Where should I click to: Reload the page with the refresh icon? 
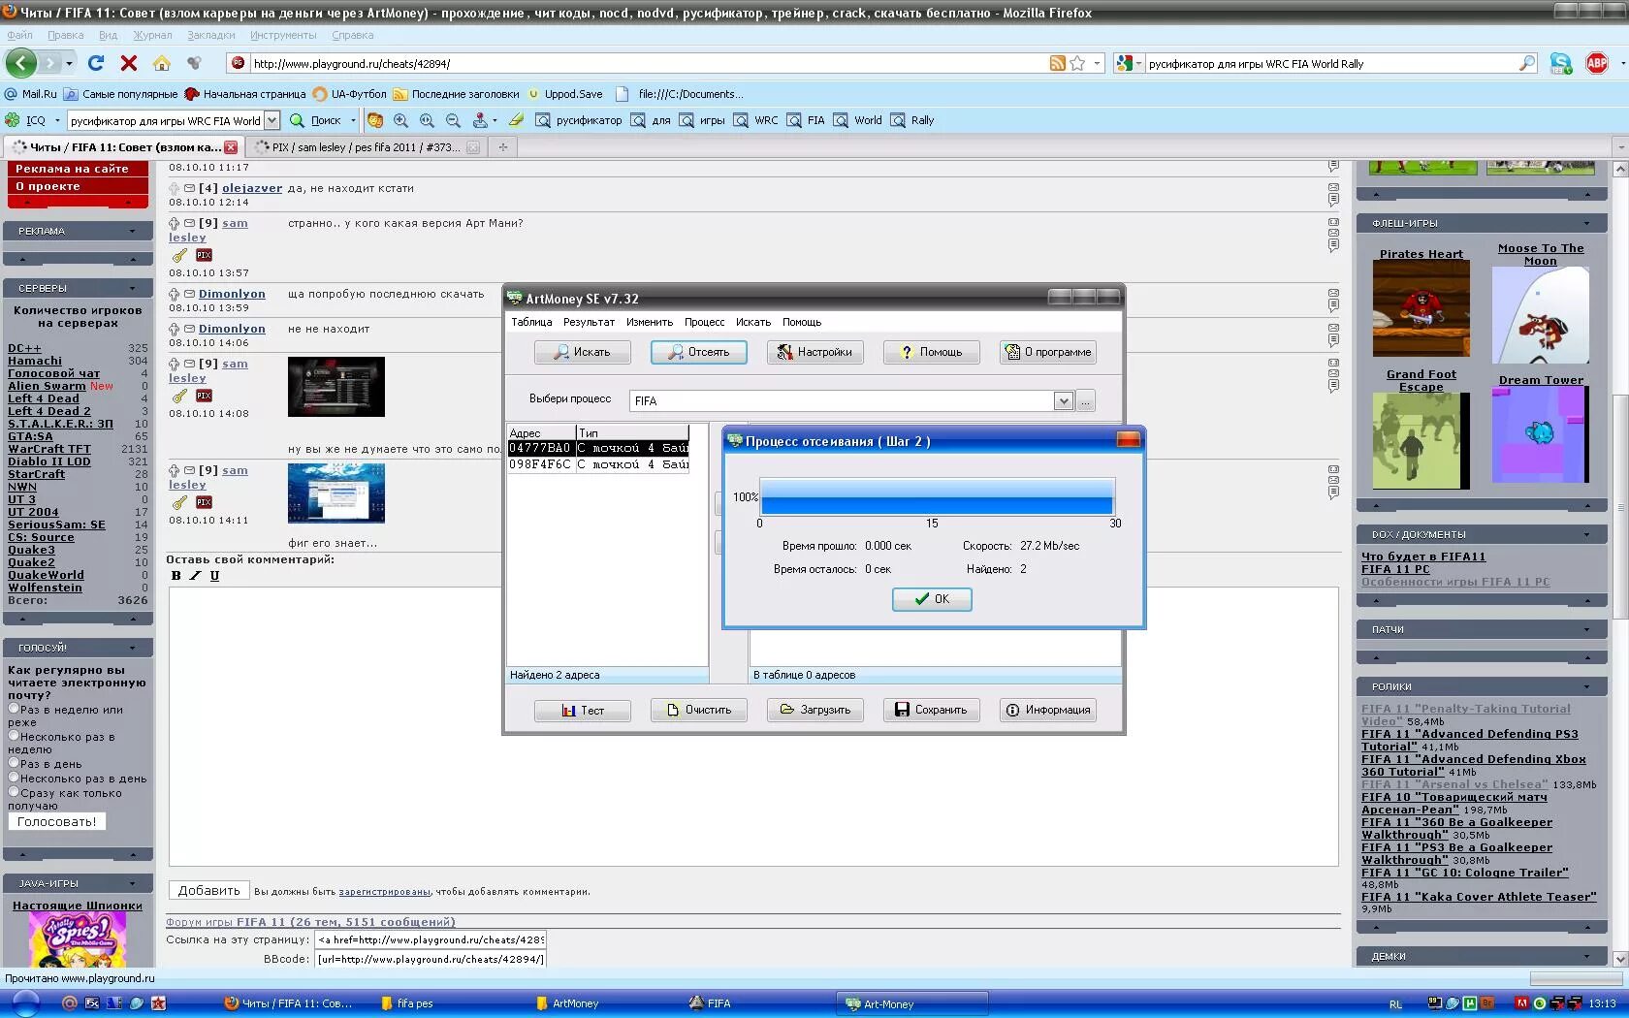point(95,63)
